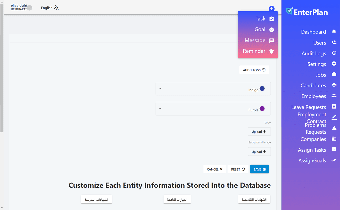
Task: Click the blue plus quick-add icon
Action: 271,9
